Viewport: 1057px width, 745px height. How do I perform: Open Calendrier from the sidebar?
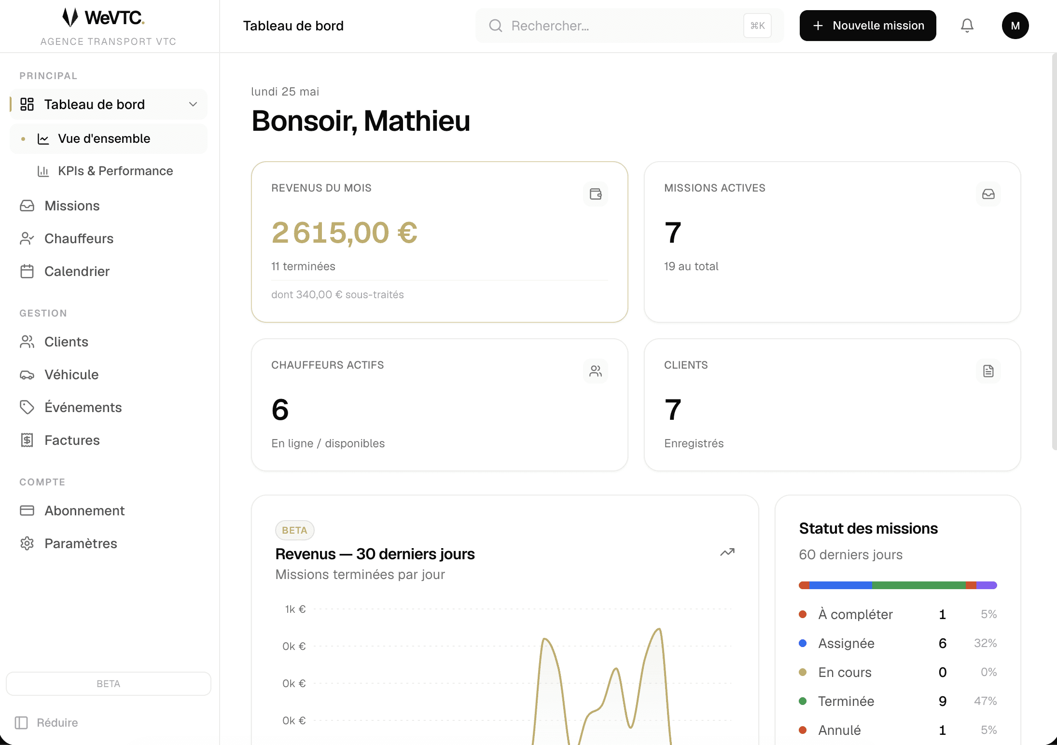click(x=109, y=271)
